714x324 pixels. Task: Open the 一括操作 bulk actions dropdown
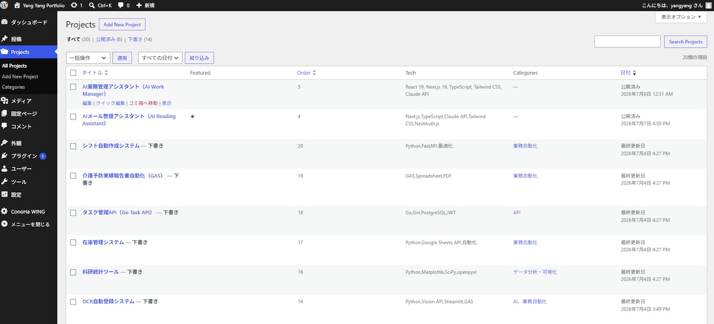(88, 58)
